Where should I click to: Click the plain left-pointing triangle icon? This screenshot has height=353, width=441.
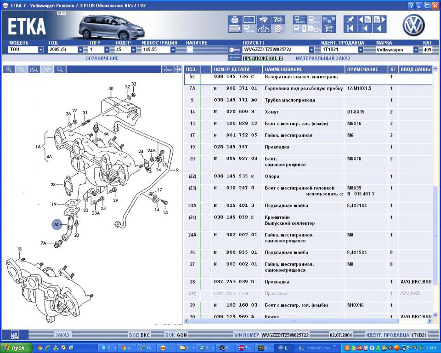tap(379, 28)
